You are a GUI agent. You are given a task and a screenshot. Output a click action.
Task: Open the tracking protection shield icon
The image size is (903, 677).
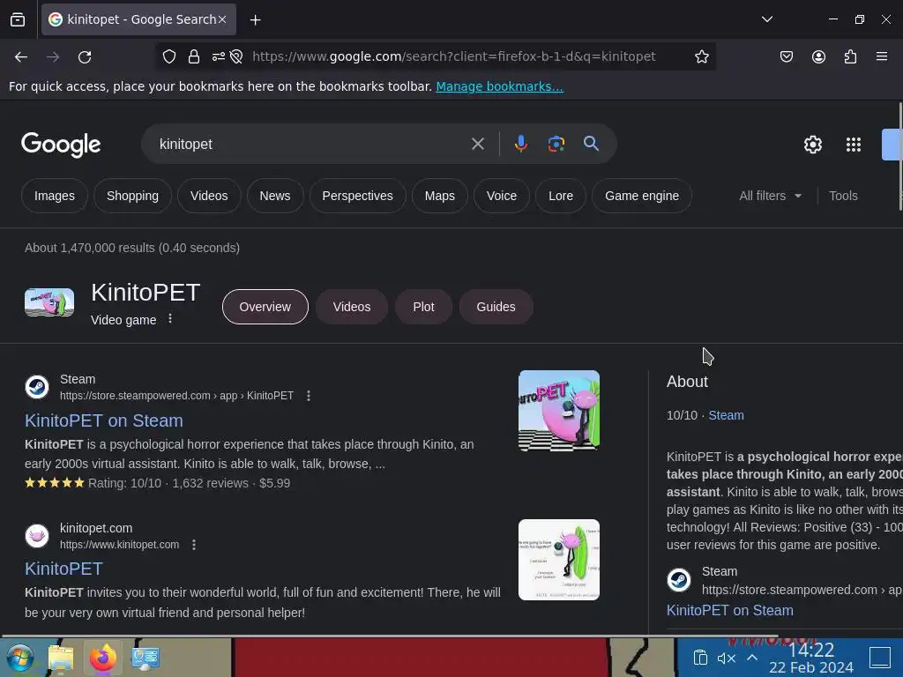click(168, 56)
